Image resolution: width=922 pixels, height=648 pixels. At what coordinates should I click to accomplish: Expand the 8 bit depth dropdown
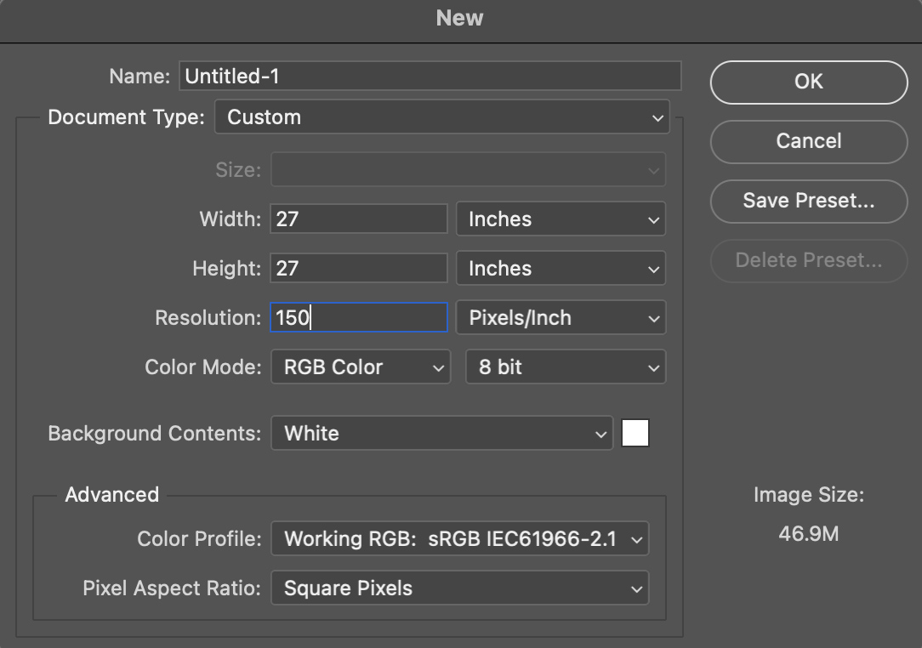[x=566, y=367]
